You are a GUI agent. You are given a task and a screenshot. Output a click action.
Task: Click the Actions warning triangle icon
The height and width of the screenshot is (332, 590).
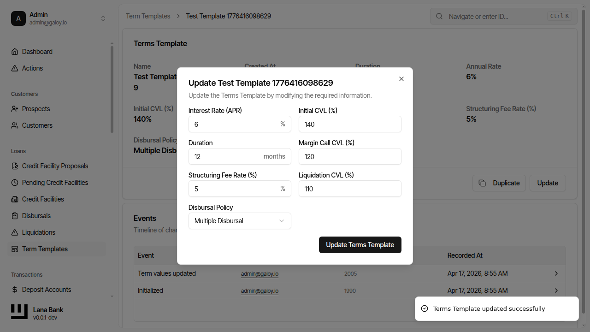pyautogui.click(x=15, y=68)
